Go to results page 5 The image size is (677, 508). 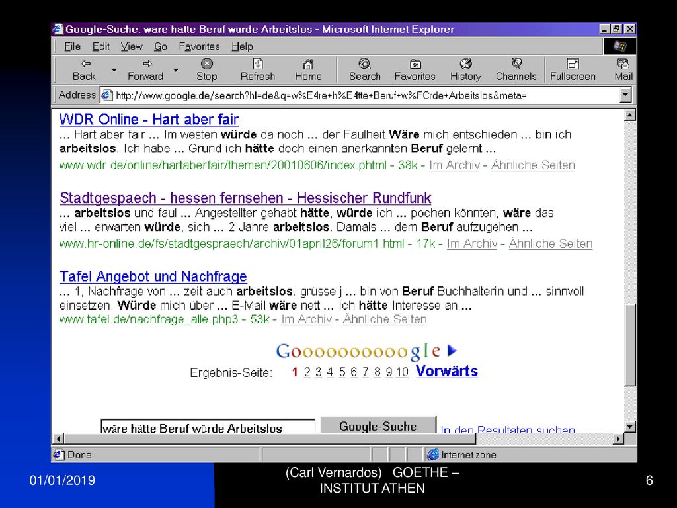click(342, 372)
